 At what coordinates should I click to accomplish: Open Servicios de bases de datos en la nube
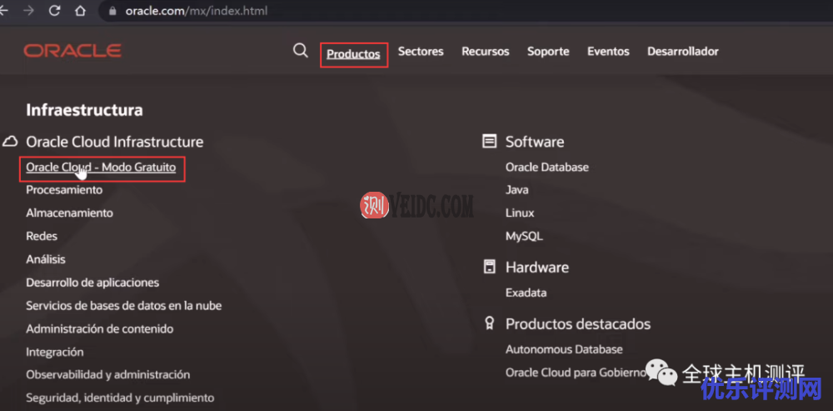pyautogui.click(x=124, y=306)
